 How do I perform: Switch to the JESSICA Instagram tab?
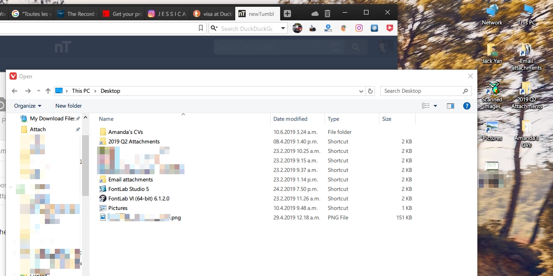167,14
